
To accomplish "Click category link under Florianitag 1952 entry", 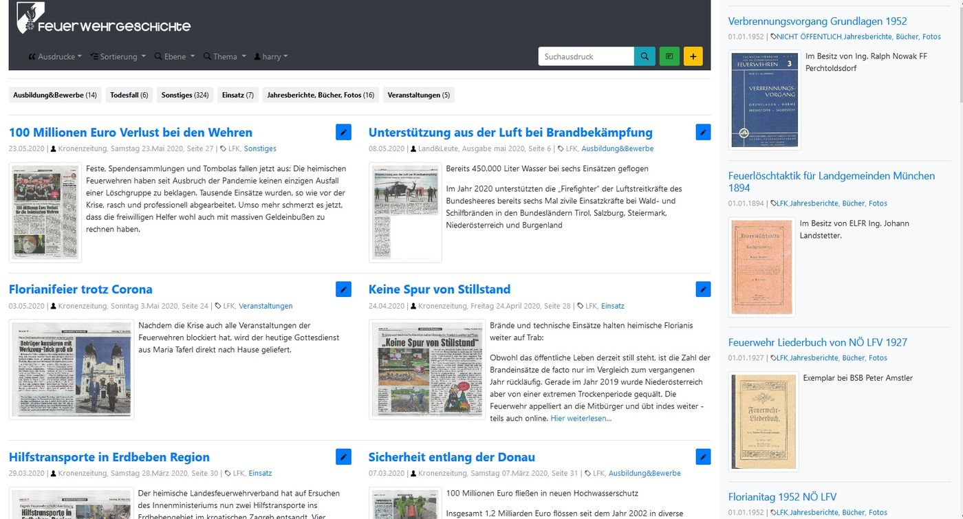I will tap(832, 512).
